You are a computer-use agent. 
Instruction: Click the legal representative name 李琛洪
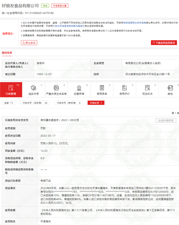coord(41,63)
